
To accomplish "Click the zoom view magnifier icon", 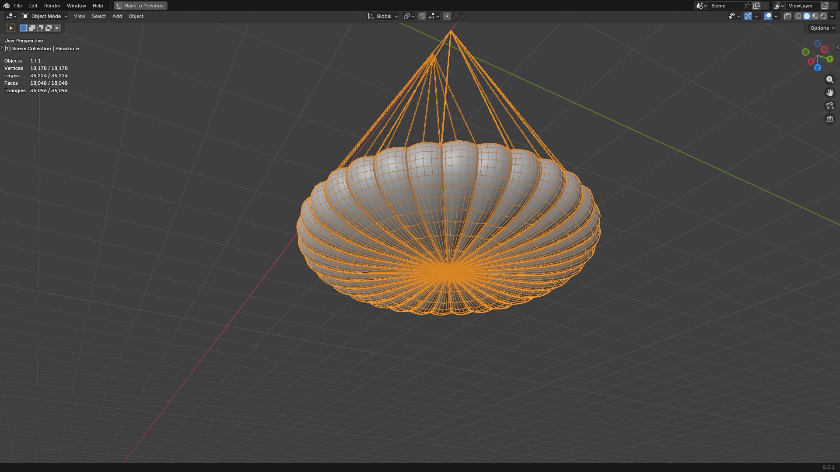I will tap(830, 80).
